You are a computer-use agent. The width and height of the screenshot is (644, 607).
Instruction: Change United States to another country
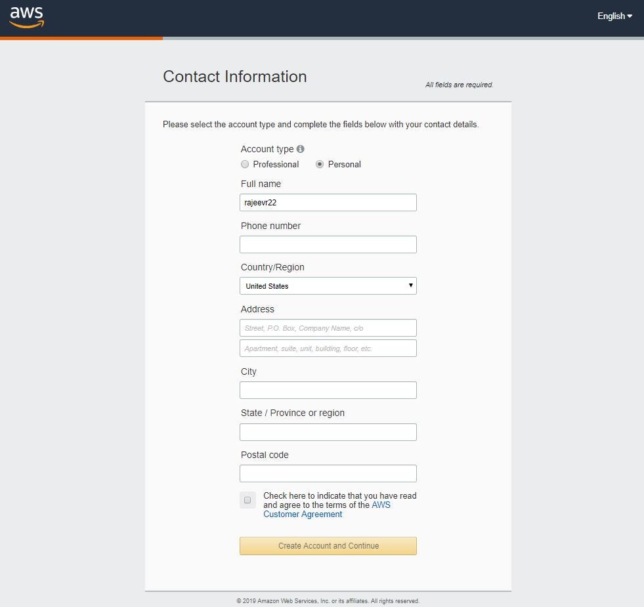[328, 285]
